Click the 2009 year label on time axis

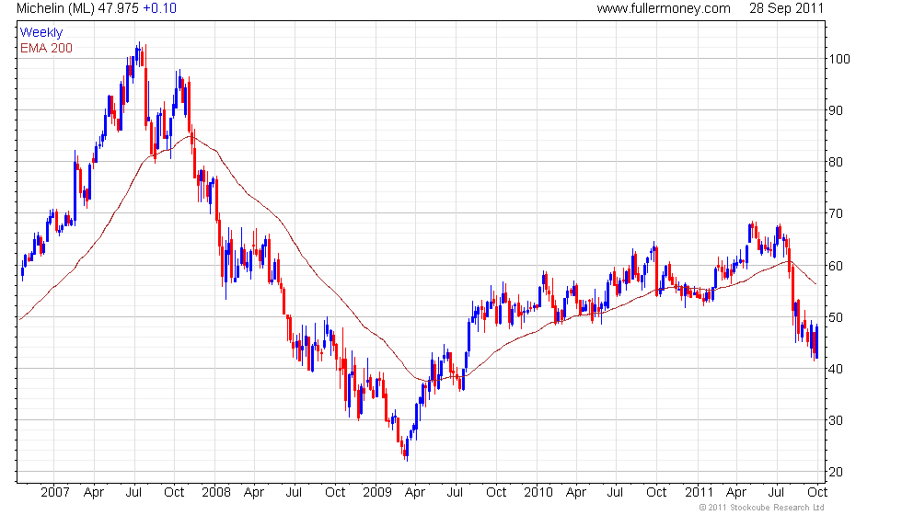[x=377, y=492]
